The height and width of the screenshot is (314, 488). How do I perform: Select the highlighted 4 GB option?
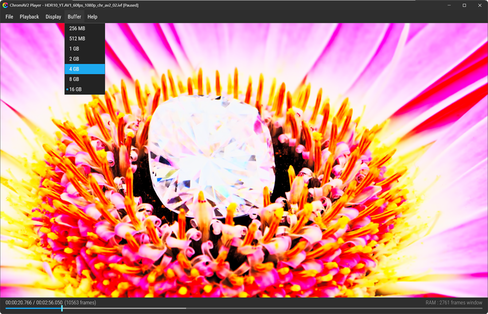[84, 69]
